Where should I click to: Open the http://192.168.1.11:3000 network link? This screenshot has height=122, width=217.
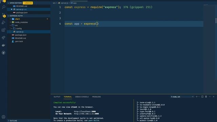click(86, 114)
